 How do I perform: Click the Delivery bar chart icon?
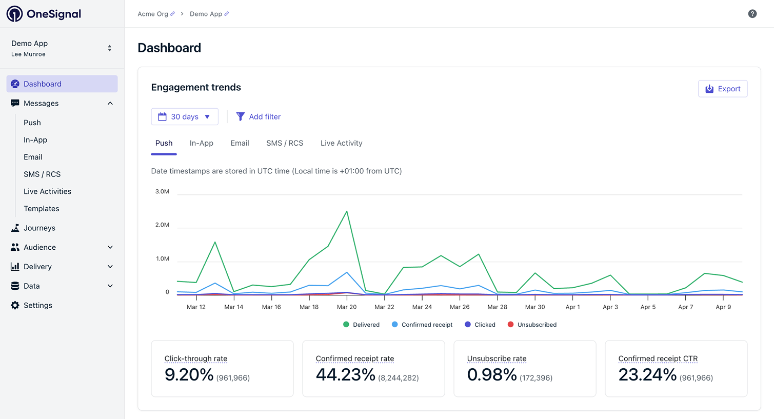coord(15,267)
